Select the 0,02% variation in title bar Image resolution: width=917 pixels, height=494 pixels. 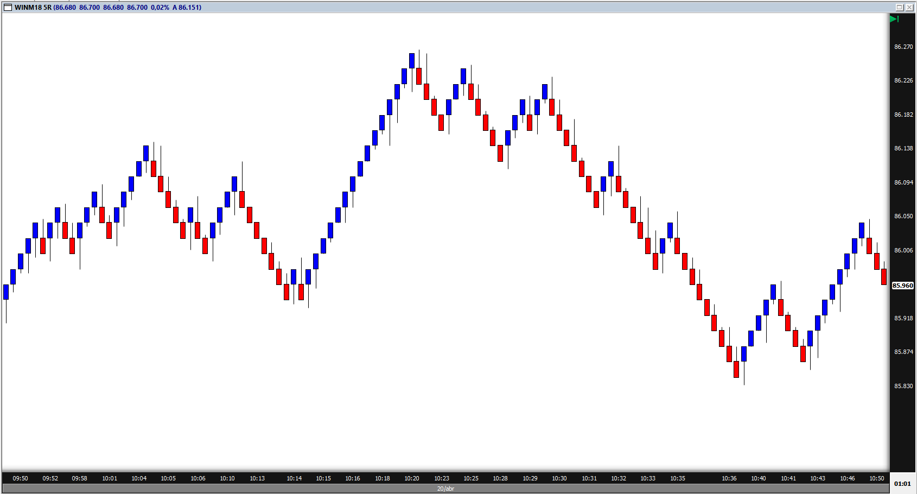(160, 8)
